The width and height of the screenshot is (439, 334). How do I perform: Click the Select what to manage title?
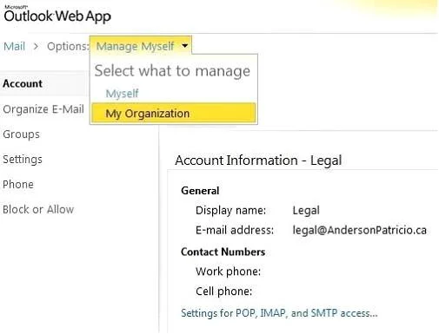pyautogui.click(x=172, y=71)
